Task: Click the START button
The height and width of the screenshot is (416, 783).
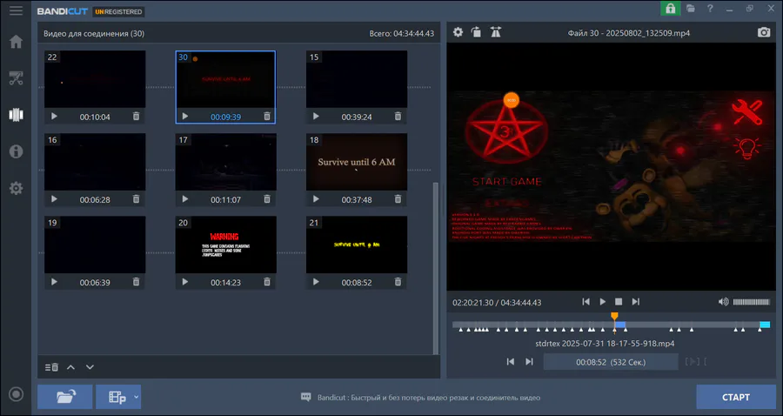Action: pyautogui.click(x=736, y=397)
